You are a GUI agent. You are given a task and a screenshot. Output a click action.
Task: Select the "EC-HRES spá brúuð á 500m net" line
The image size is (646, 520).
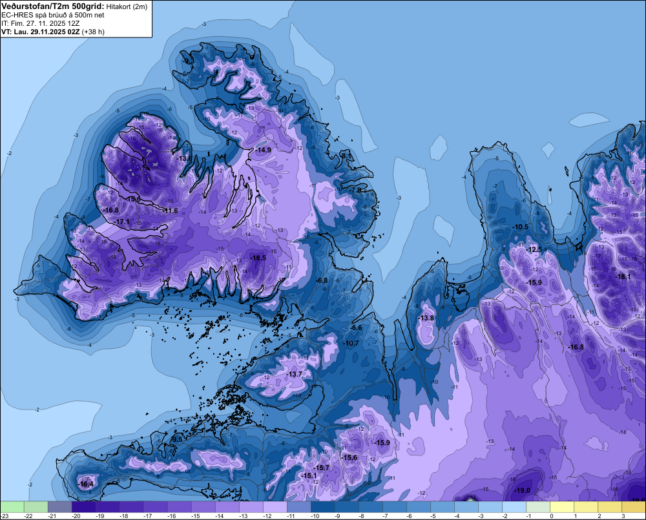(53, 16)
